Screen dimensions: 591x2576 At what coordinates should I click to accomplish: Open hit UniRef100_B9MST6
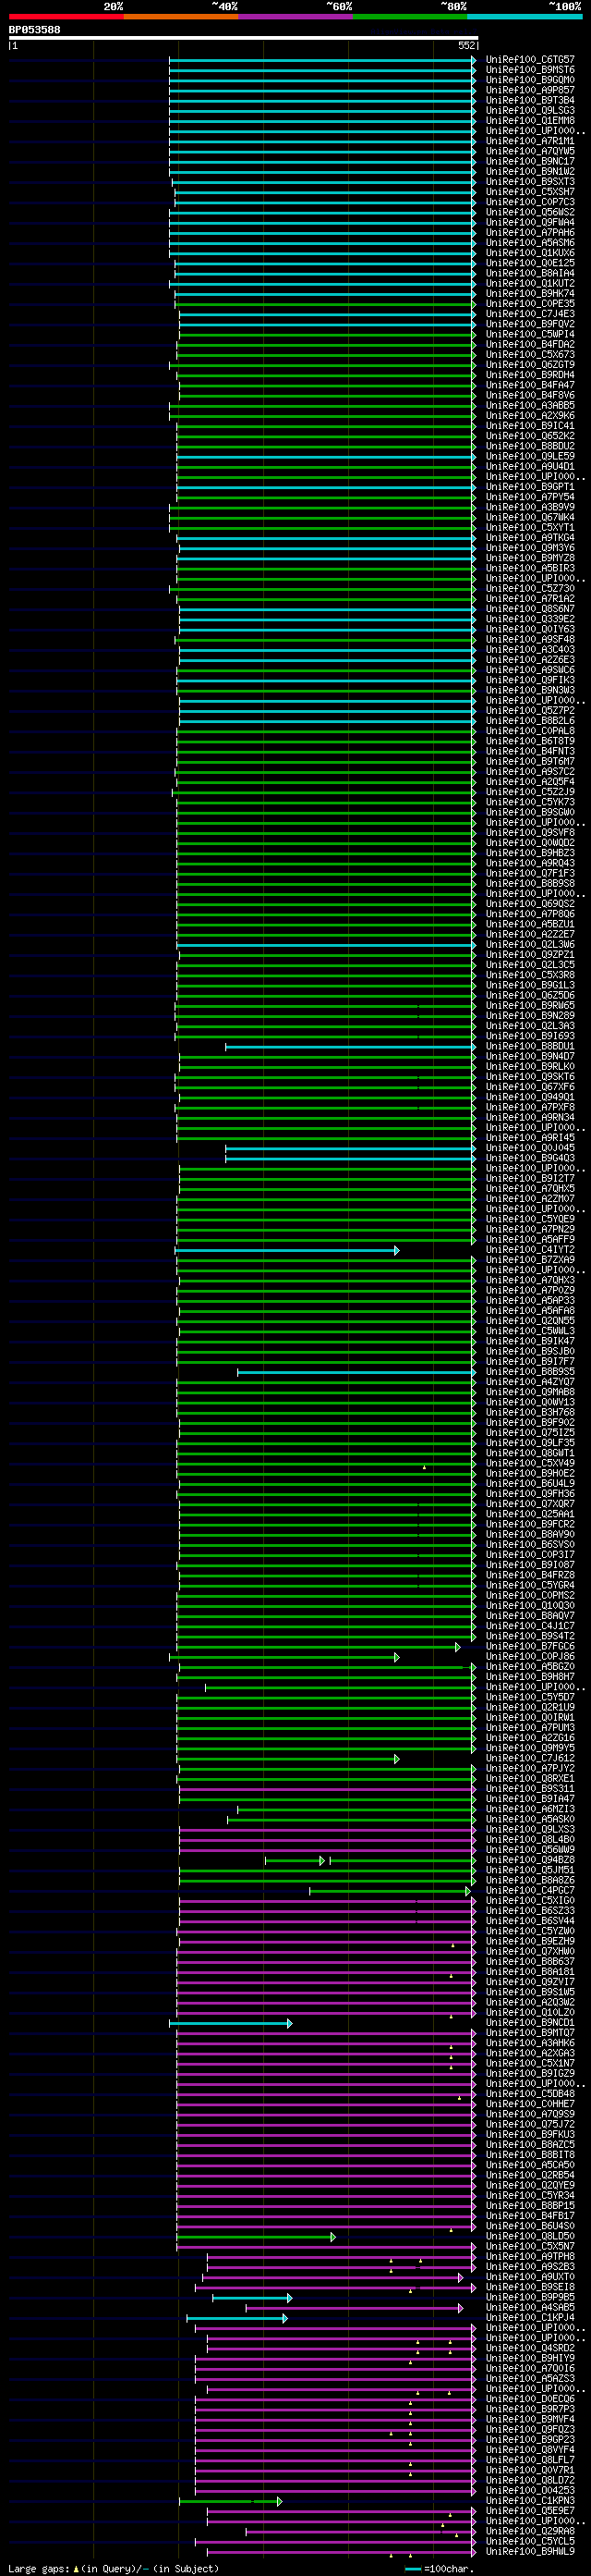(x=530, y=70)
